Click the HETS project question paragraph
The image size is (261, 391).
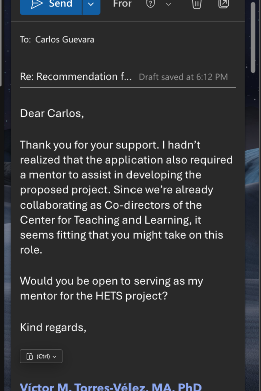click(x=111, y=289)
